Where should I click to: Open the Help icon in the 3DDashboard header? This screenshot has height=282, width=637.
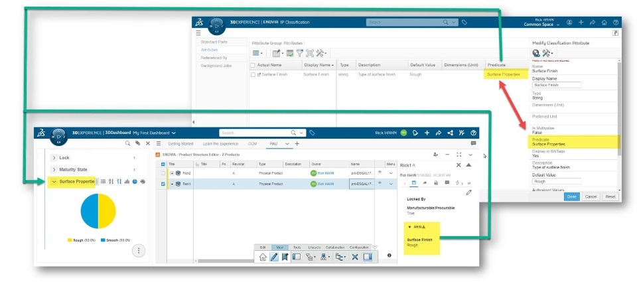click(x=473, y=133)
